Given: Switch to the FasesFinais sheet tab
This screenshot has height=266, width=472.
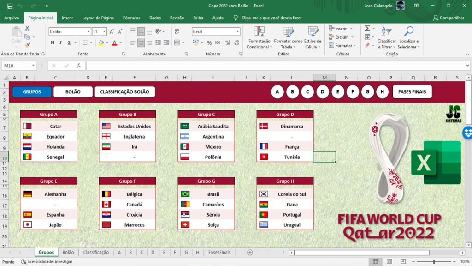Looking at the screenshot, I should click(219, 253).
